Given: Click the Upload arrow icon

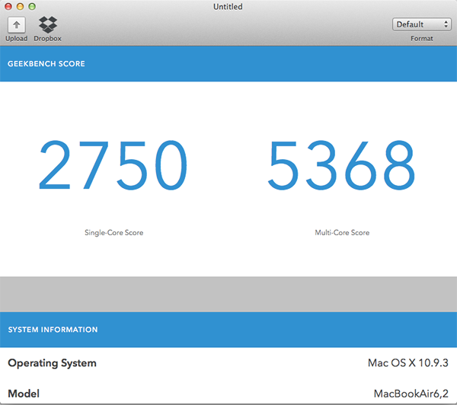Looking at the screenshot, I should tap(16, 25).
